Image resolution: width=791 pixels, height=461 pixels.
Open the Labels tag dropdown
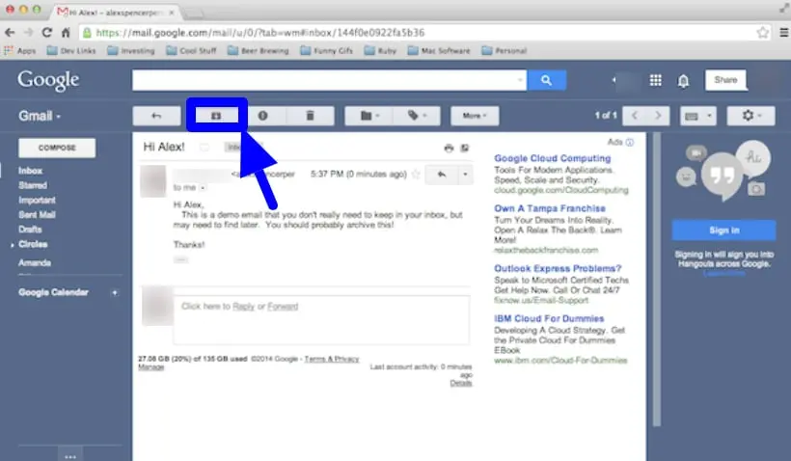coord(417,116)
